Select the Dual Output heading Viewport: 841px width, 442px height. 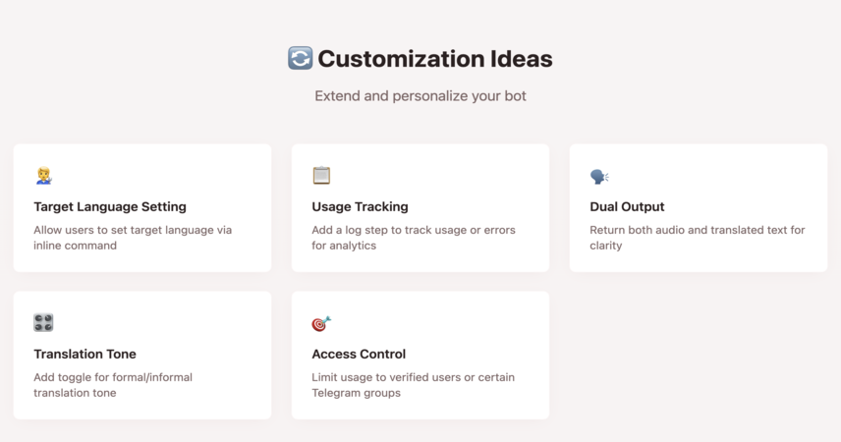(x=627, y=206)
